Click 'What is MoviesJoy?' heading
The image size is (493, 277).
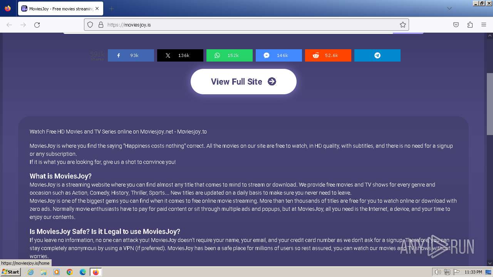60,176
